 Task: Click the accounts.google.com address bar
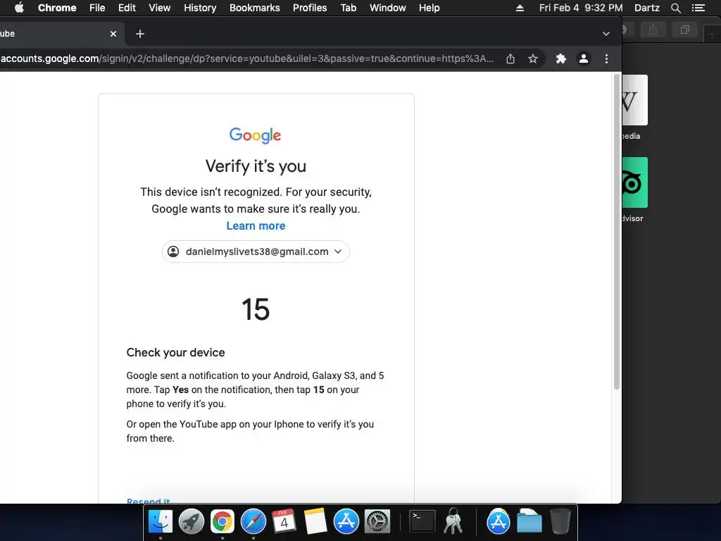coord(247,58)
